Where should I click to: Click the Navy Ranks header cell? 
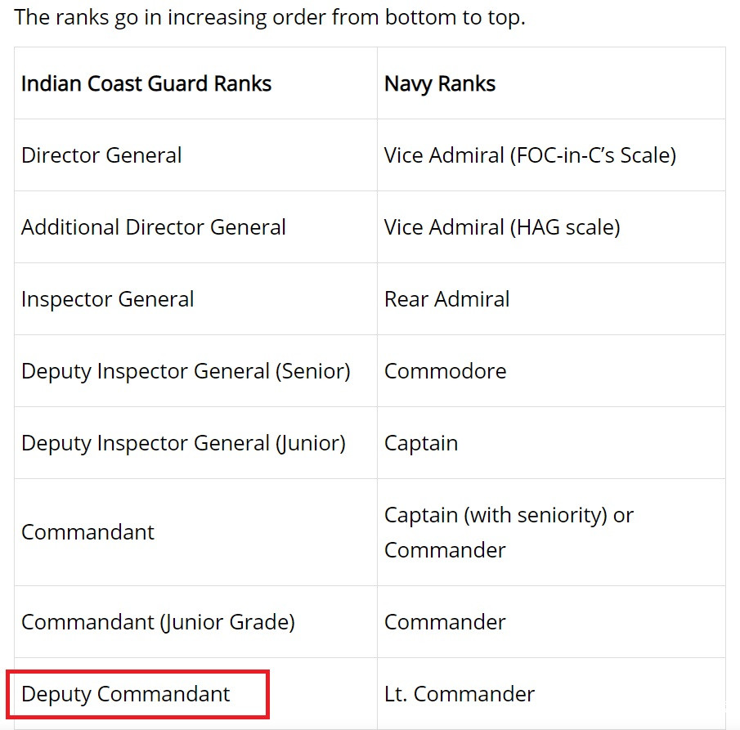coord(440,83)
